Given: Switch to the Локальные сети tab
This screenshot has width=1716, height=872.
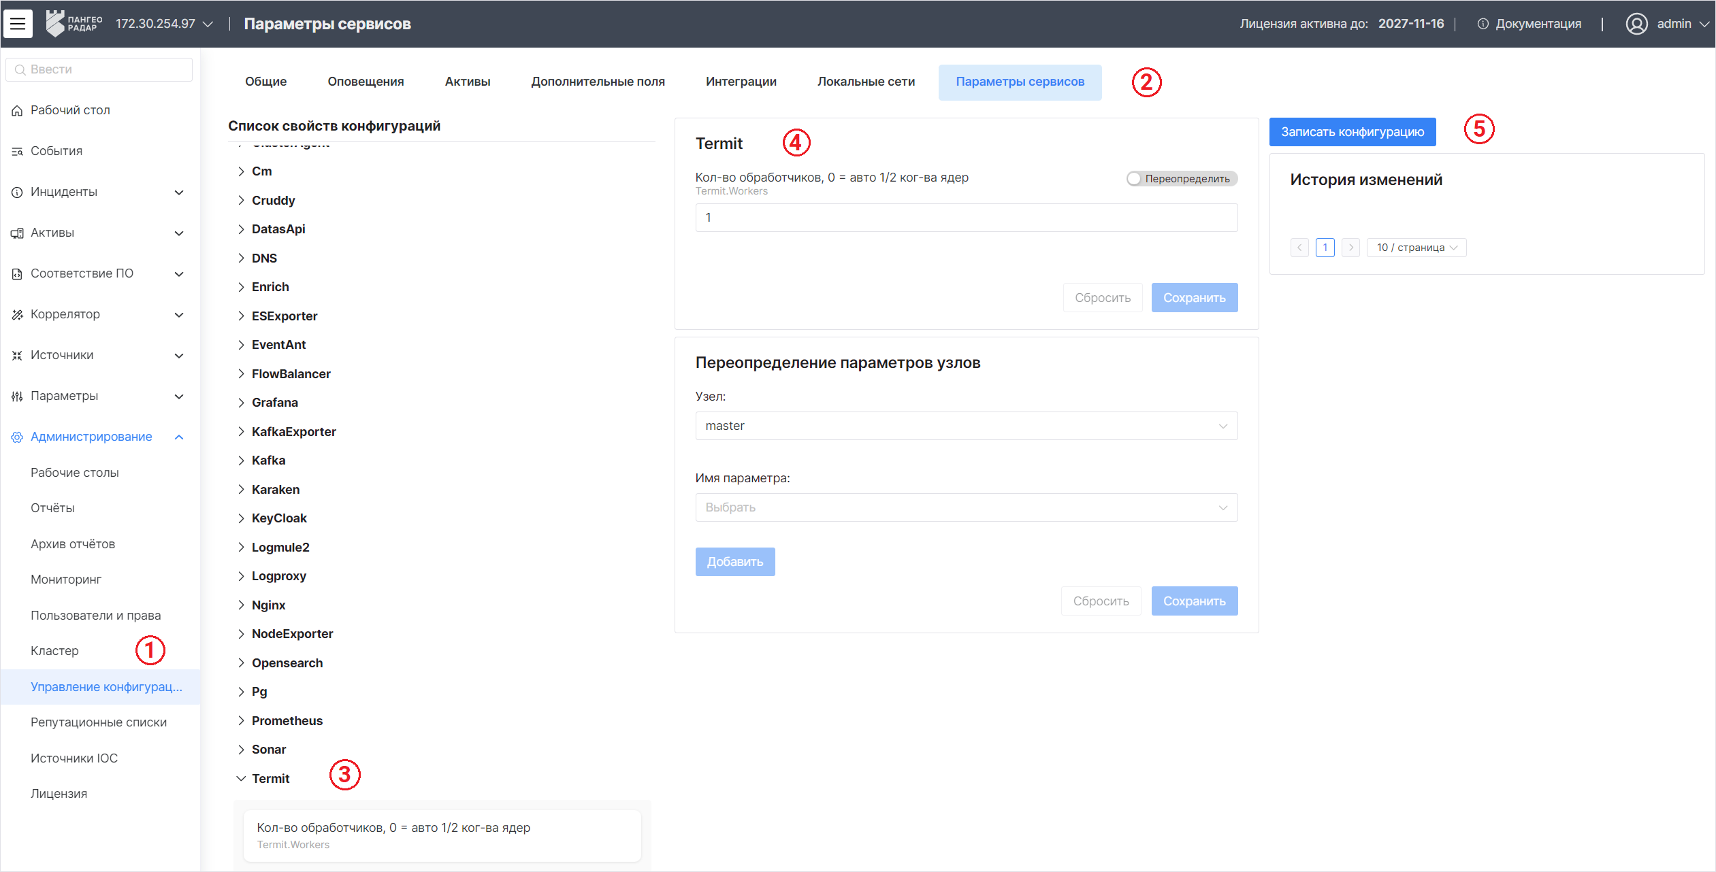Looking at the screenshot, I should [866, 82].
